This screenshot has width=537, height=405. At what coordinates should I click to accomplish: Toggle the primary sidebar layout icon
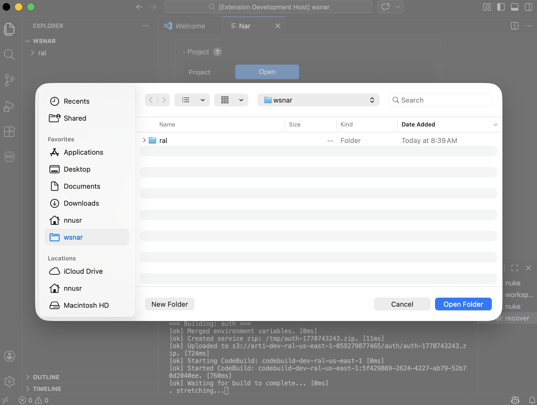[501, 7]
